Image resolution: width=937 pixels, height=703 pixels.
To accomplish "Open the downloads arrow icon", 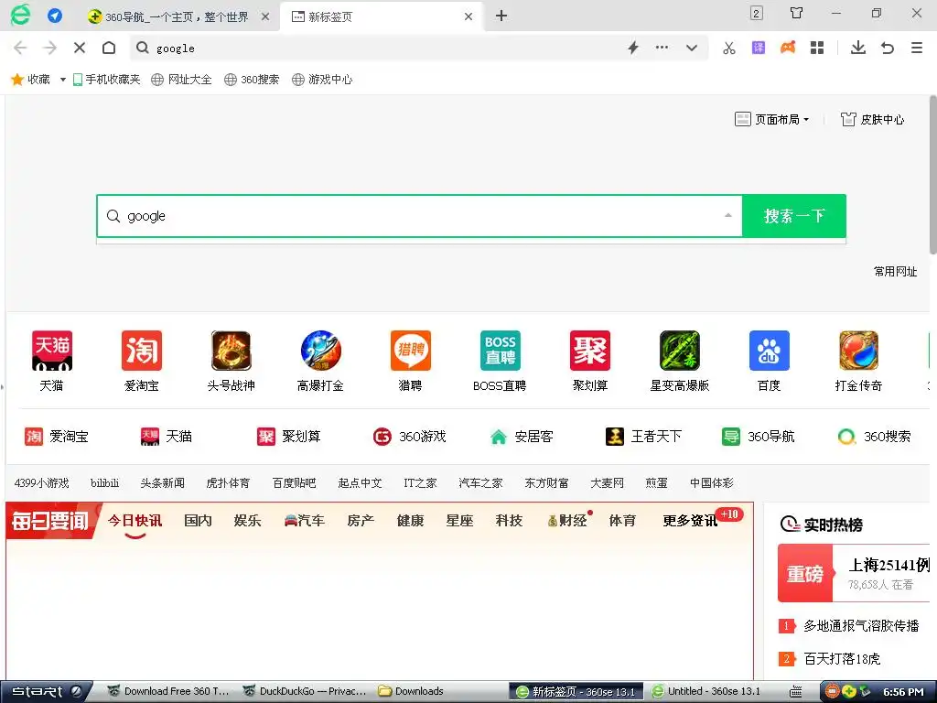I will click(x=858, y=48).
